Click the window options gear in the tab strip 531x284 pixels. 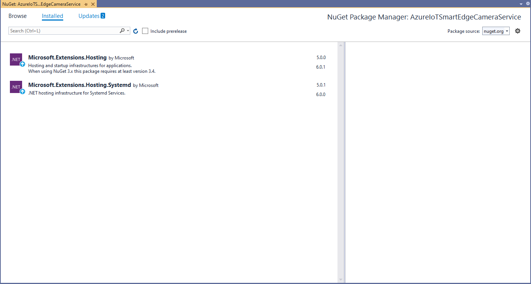pyautogui.click(x=528, y=3)
